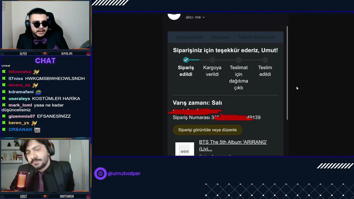Click the UMUTTSANCAR handle label
This screenshot has height=199, width=354.
[x=67, y=197]
